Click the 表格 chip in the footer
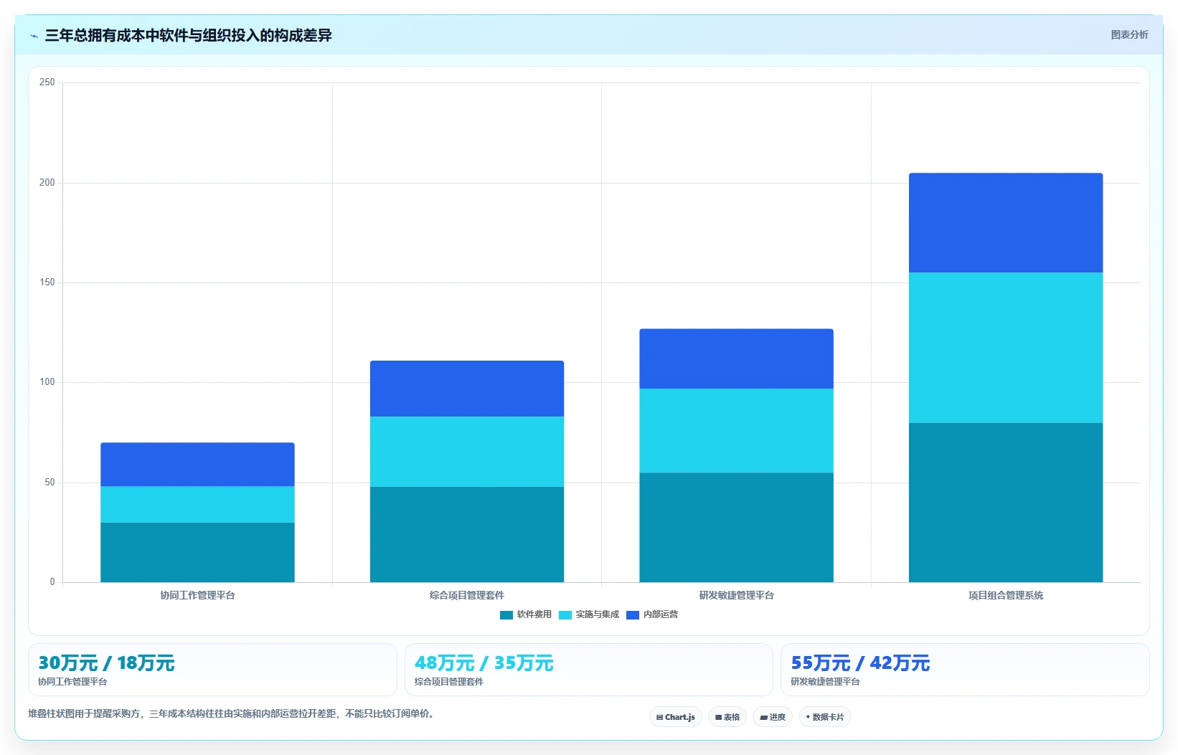 coord(727,717)
